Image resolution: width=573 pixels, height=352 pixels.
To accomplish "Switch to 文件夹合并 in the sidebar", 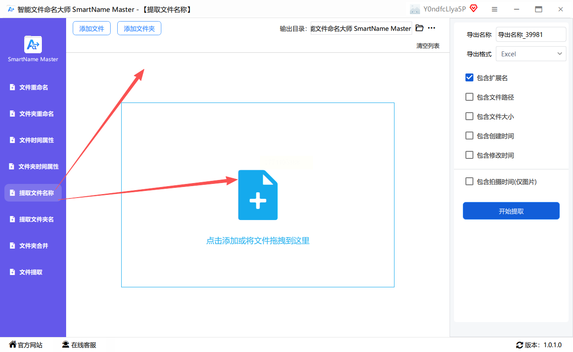I will (x=33, y=246).
